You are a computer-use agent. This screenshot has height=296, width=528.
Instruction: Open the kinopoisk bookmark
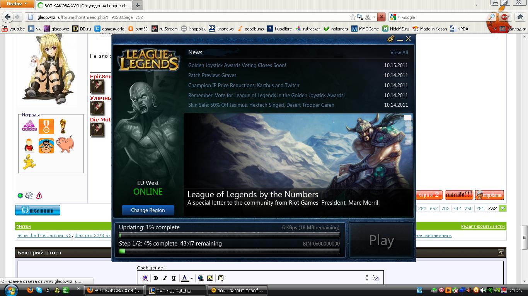point(193,29)
